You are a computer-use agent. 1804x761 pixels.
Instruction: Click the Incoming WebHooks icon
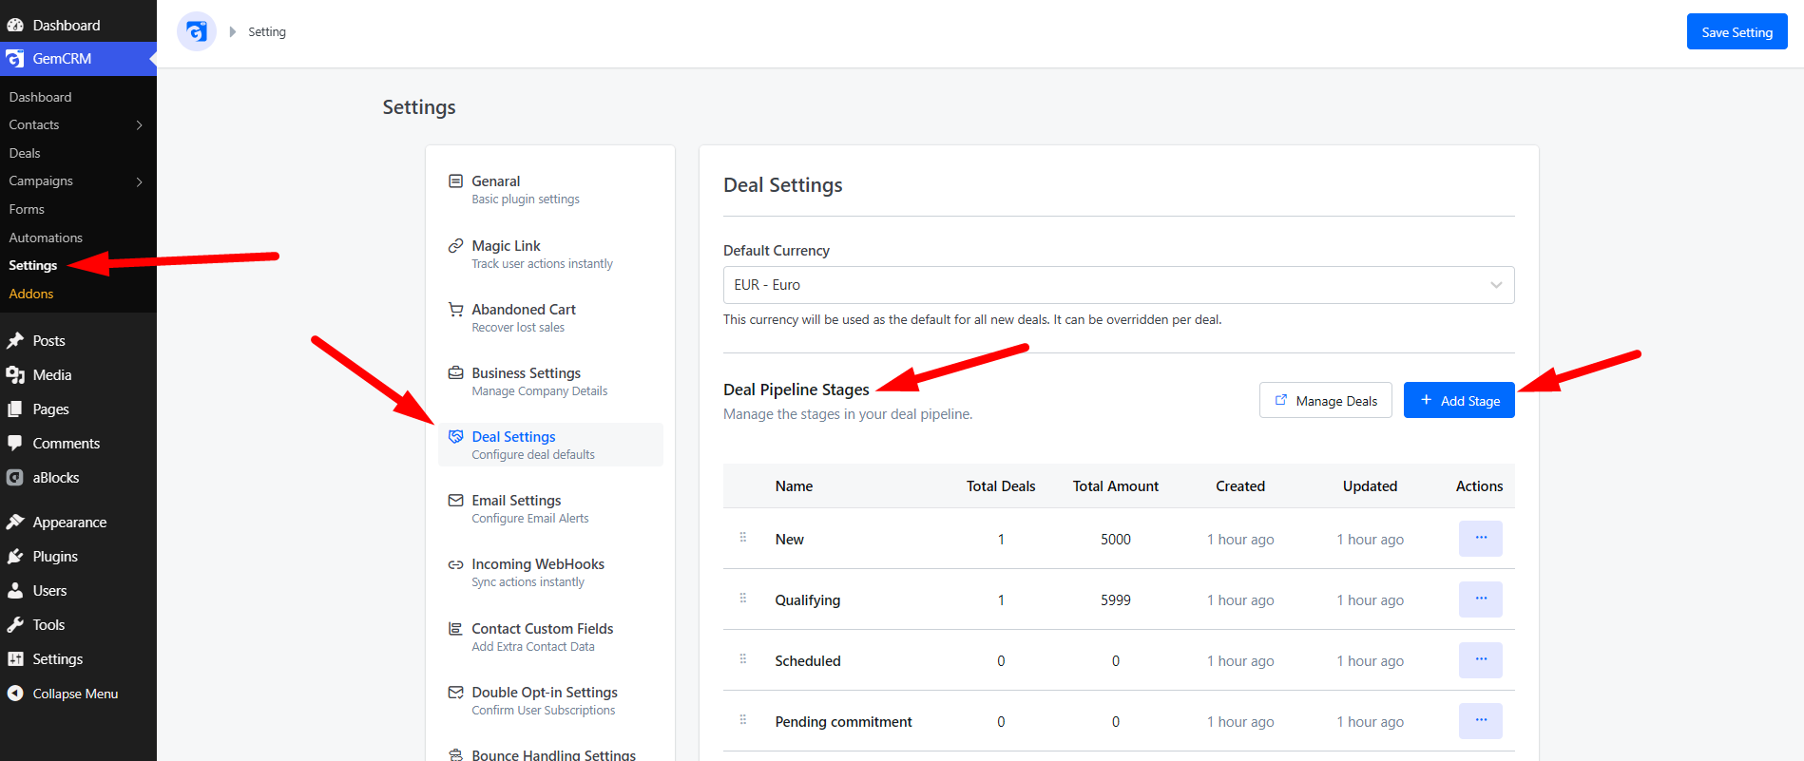pos(455,564)
